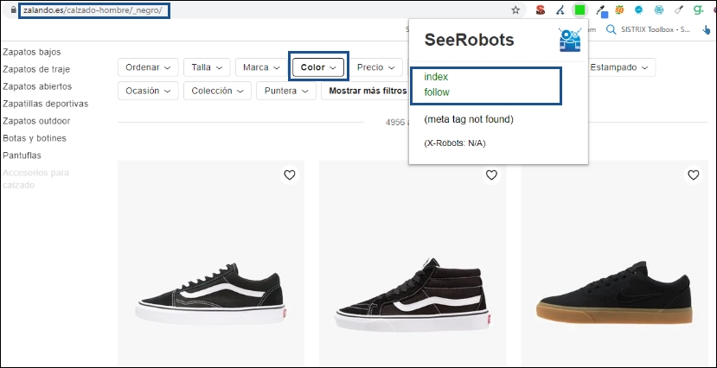Click the blue round badge extension icon

pos(639,10)
